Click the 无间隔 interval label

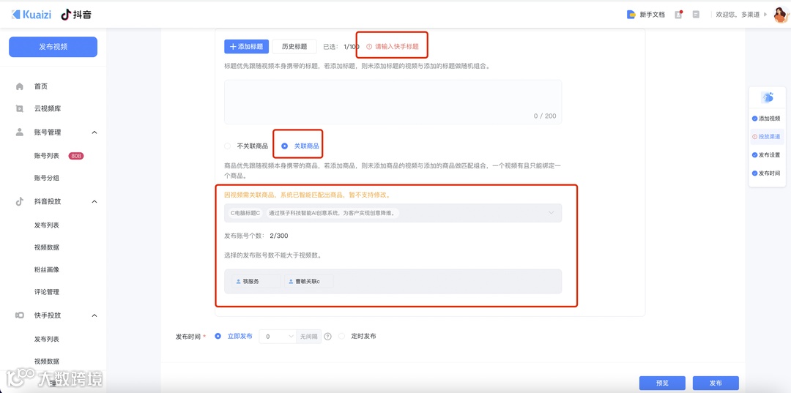(x=309, y=337)
